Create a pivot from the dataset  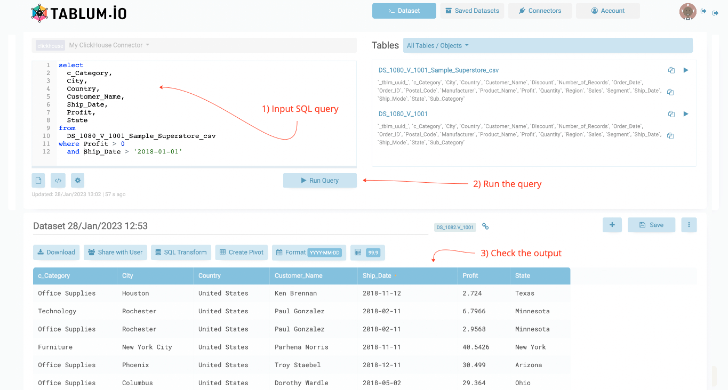click(x=241, y=252)
